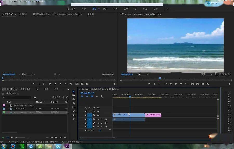Select the Type tool
Screen dimensions: 234x149
pyautogui.click(x=74, y=119)
